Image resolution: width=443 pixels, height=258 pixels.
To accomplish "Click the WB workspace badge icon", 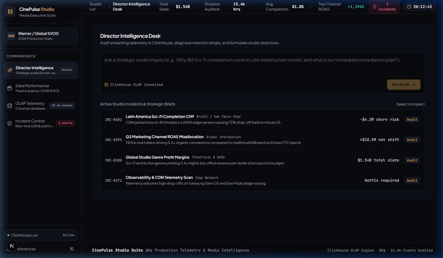I will click(x=11, y=36).
